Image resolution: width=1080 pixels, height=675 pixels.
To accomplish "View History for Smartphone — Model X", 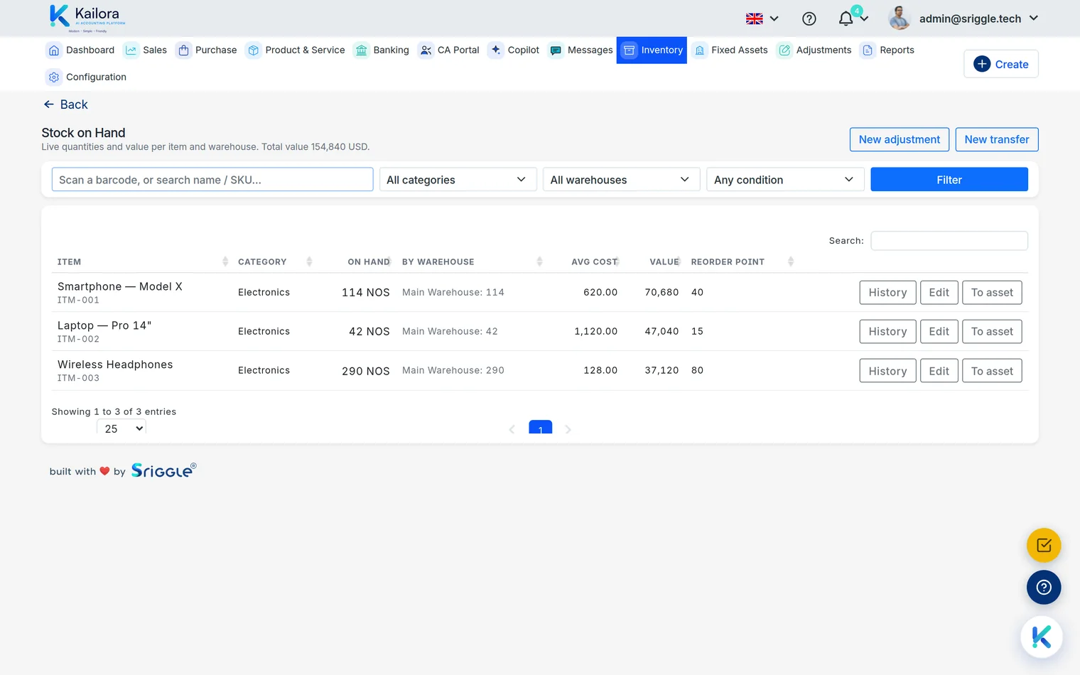I will click(887, 293).
